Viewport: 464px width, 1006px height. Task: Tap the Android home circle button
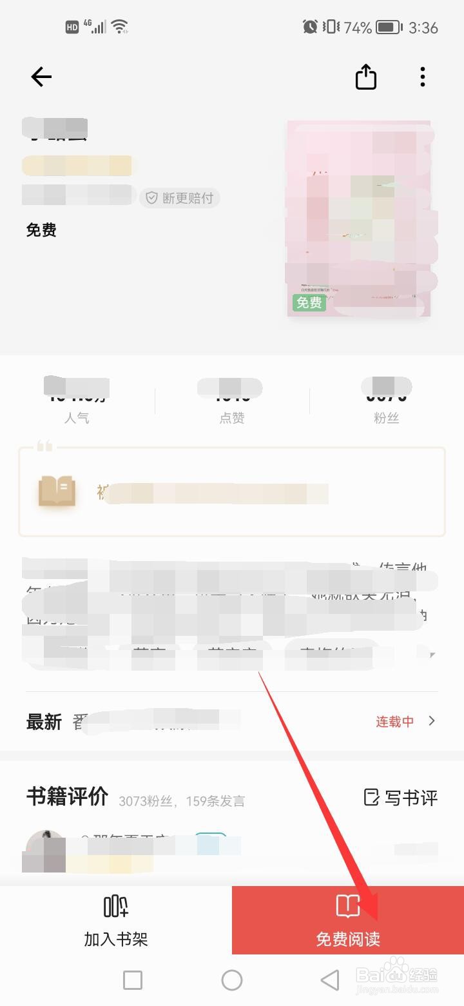tap(232, 980)
